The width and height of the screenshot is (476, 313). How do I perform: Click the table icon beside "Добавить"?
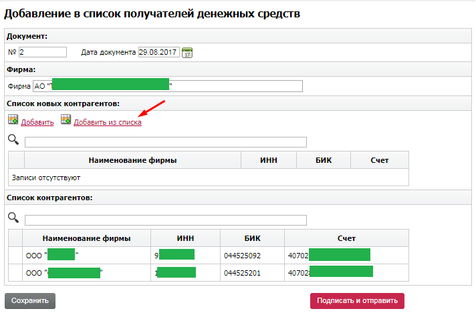[13, 120]
